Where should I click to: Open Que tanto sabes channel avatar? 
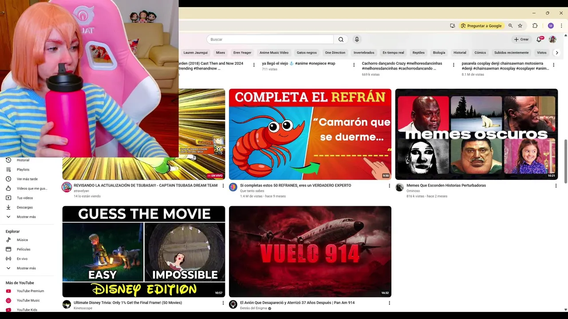tap(233, 187)
